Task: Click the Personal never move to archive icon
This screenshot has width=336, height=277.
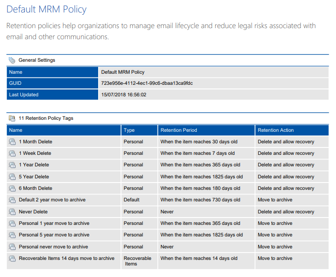Action: pos(12,247)
